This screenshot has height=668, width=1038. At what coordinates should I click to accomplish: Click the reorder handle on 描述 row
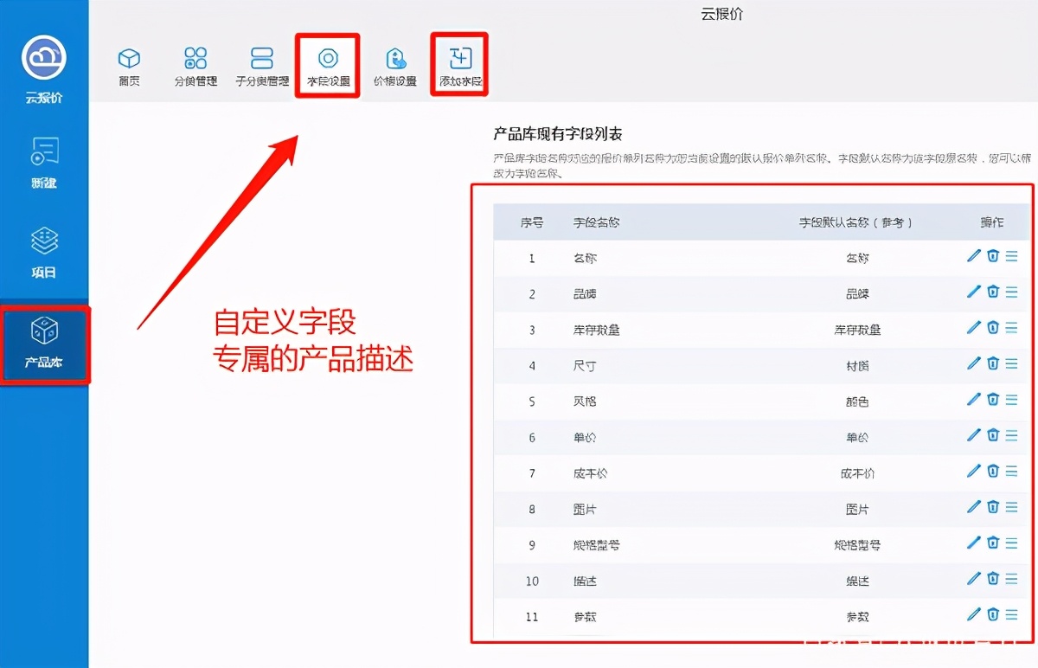tap(1011, 581)
